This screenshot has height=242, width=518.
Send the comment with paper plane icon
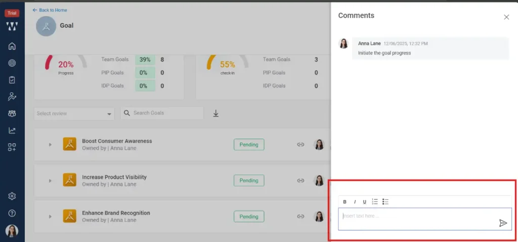tap(503, 223)
